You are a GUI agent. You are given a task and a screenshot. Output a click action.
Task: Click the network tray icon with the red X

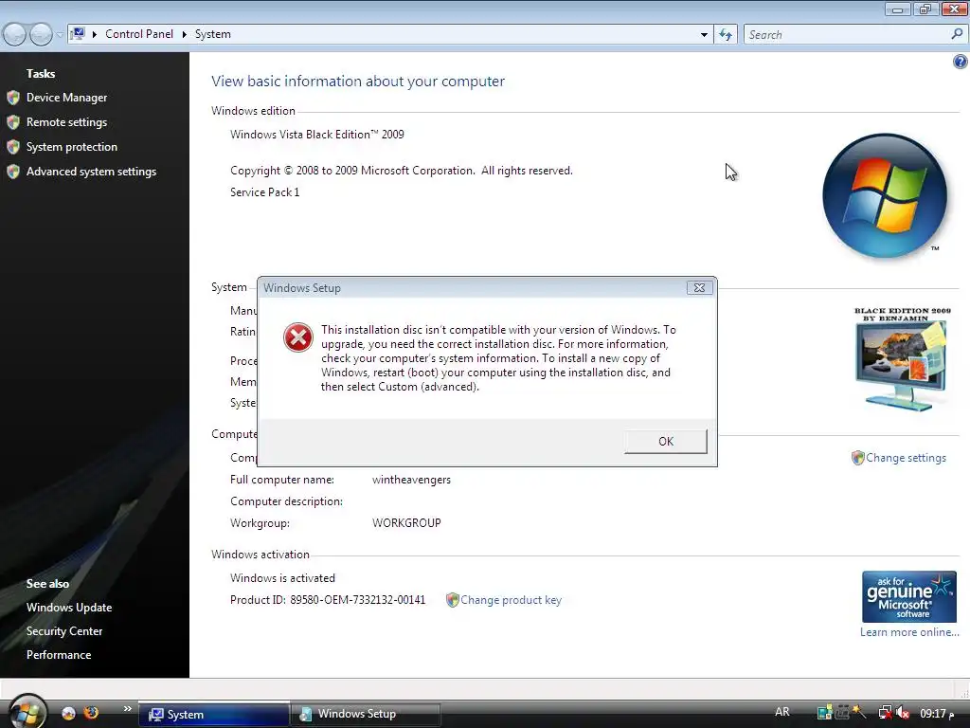(x=886, y=713)
